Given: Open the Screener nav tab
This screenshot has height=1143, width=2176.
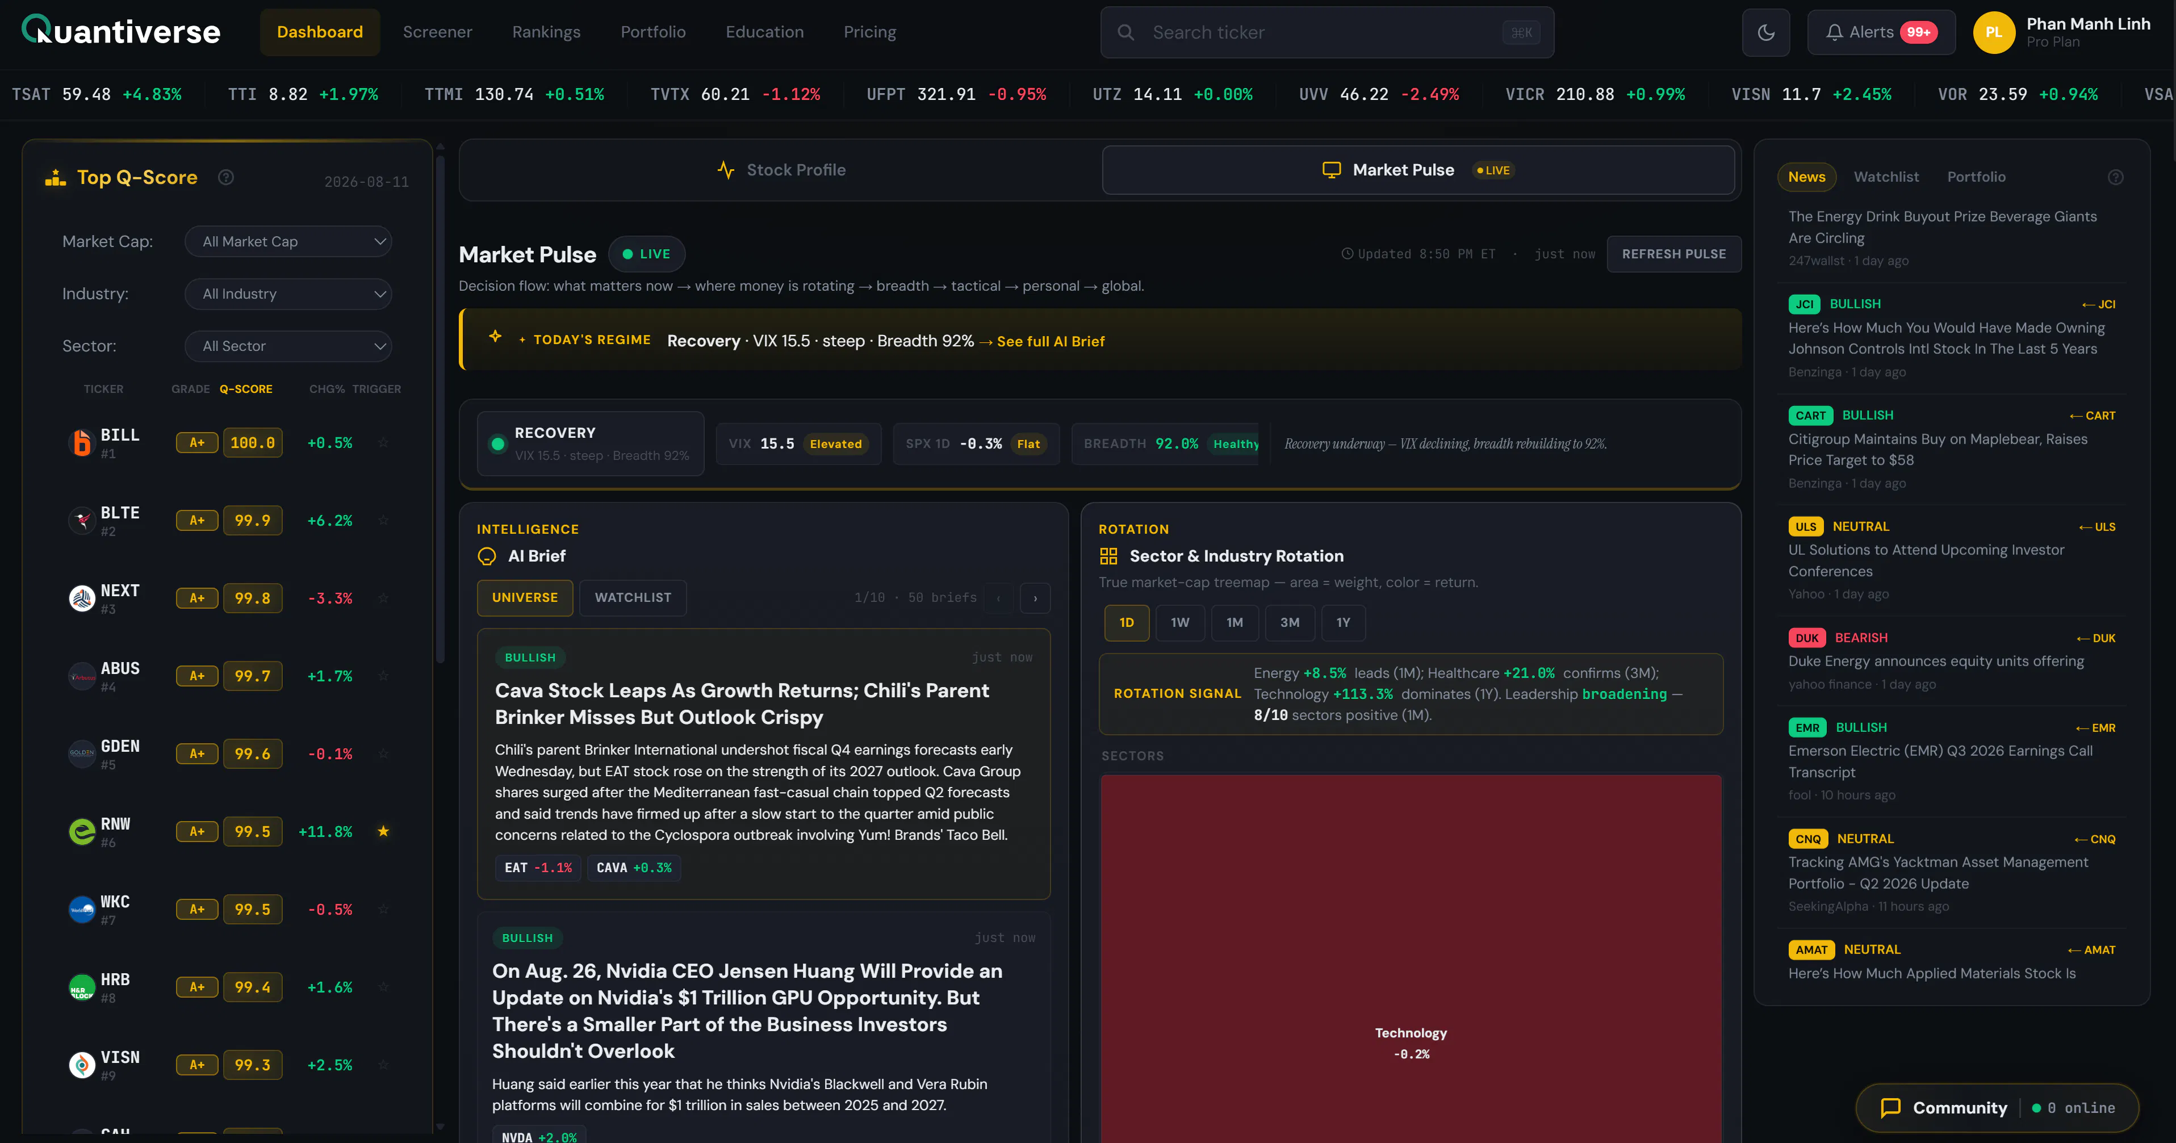Looking at the screenshot, I should (438, 32).
